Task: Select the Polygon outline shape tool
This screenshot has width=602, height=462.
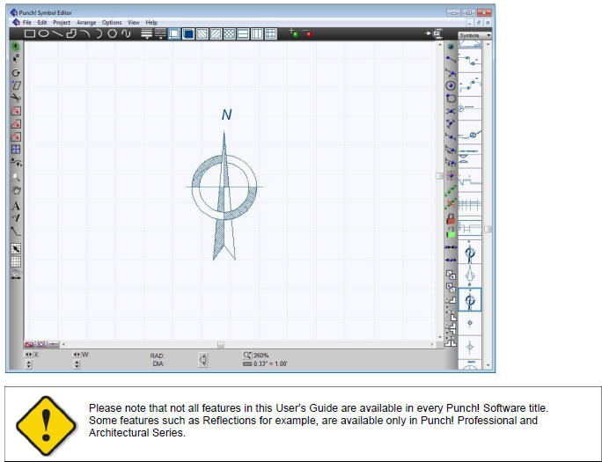Action: [71, 33]
